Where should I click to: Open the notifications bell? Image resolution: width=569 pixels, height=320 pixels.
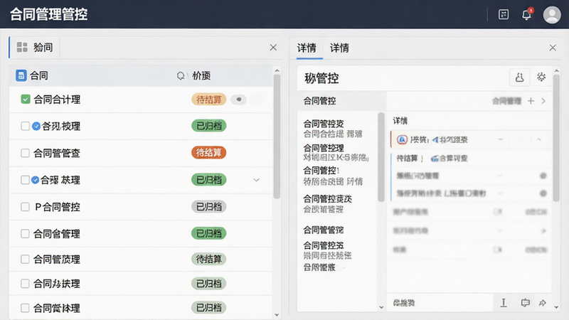coord(526,14)
